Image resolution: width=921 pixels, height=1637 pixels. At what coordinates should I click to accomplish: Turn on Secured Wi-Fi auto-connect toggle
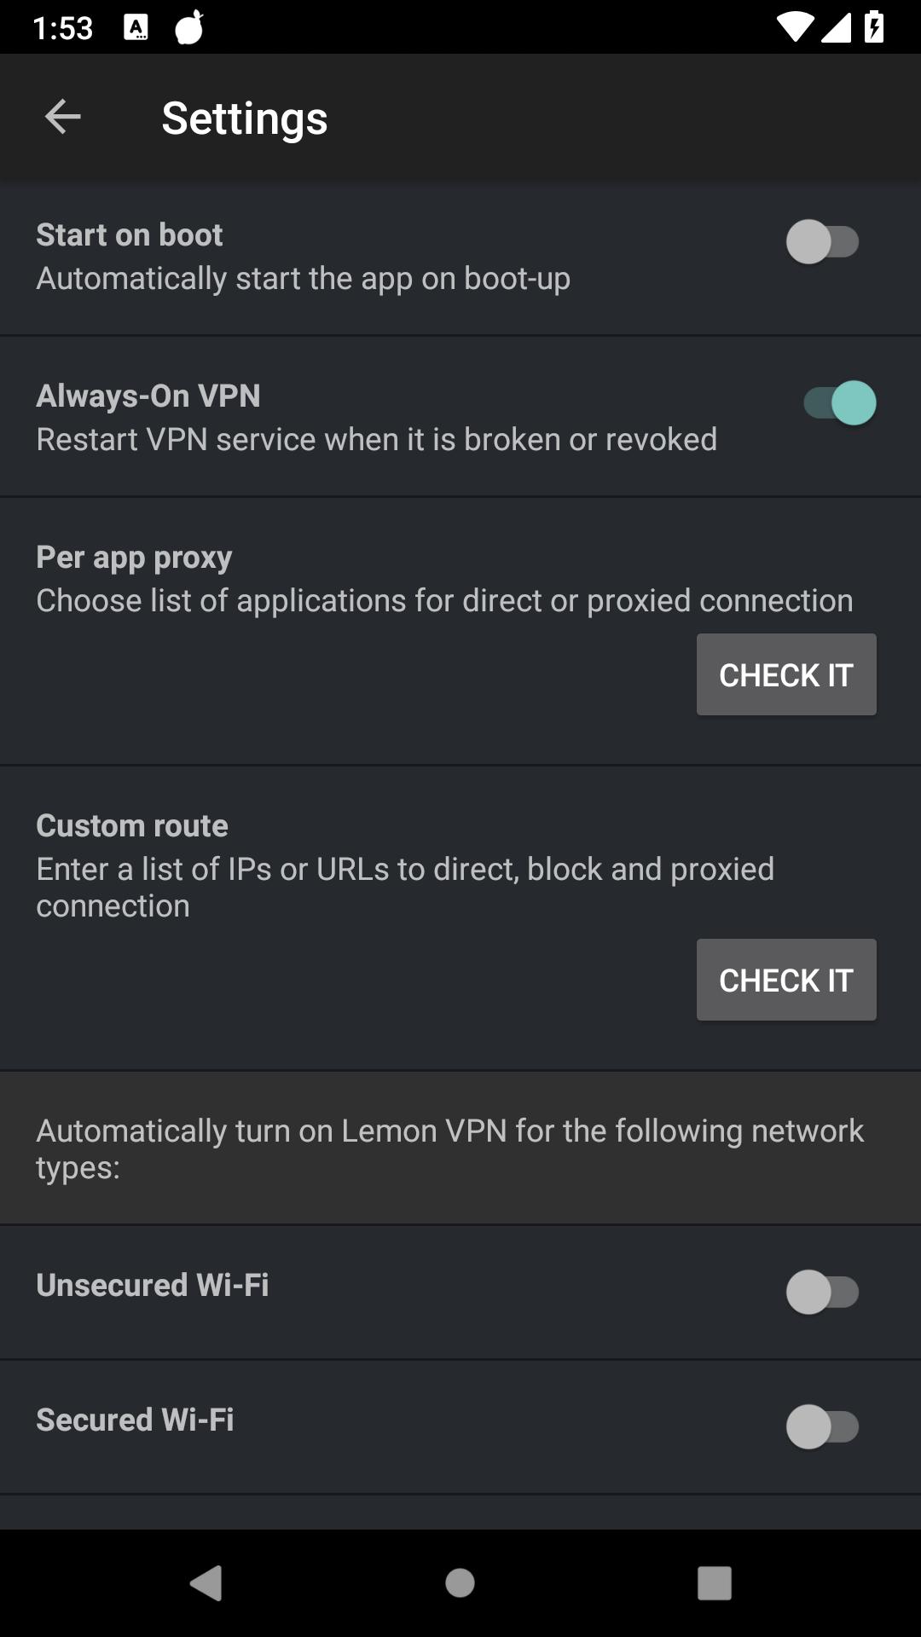(x=823, y=1426)
